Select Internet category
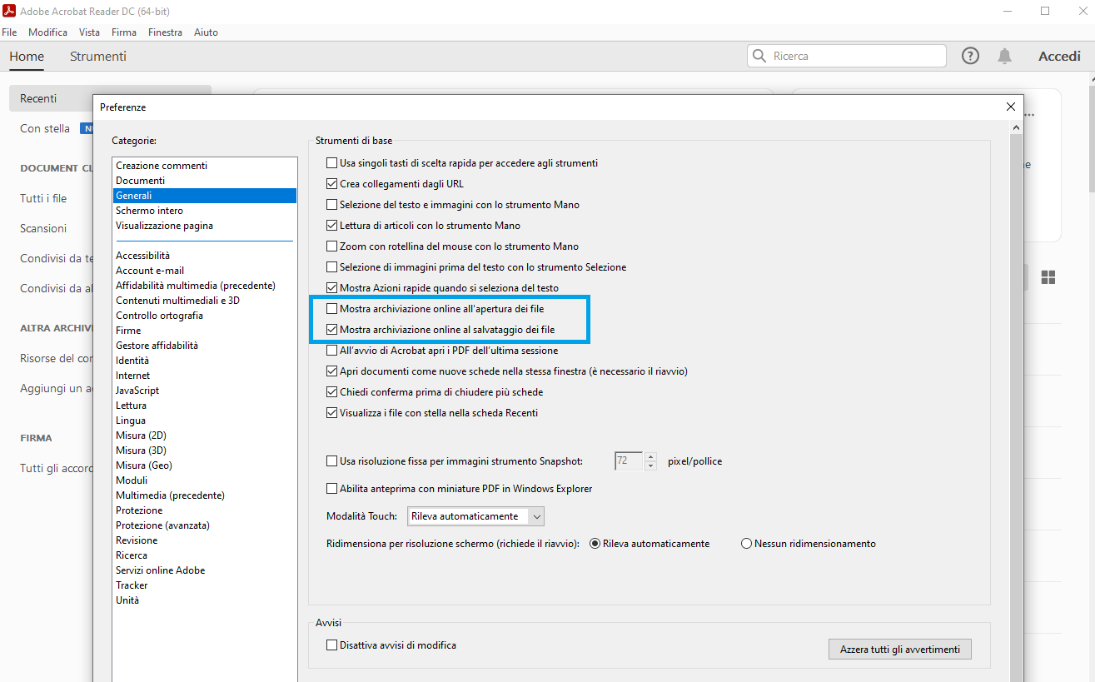1095x682 pixels. (x=205, y=376)
